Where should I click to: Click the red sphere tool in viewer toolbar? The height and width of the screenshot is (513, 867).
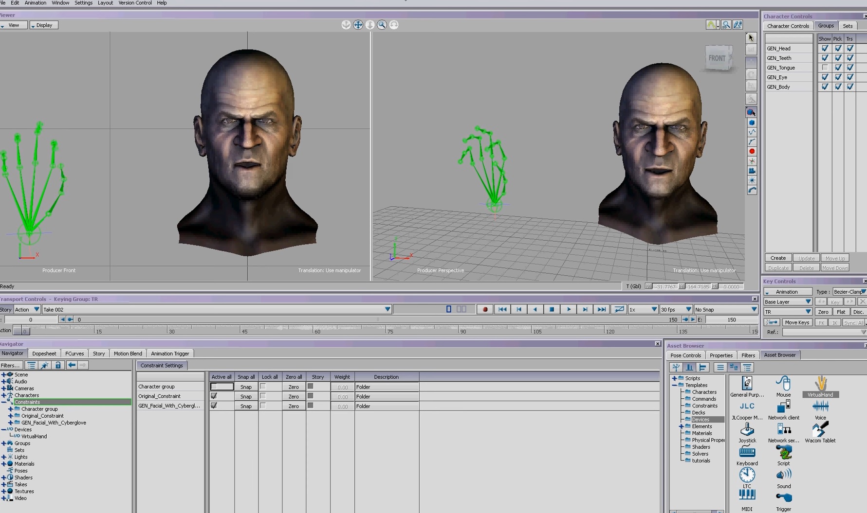752,151
